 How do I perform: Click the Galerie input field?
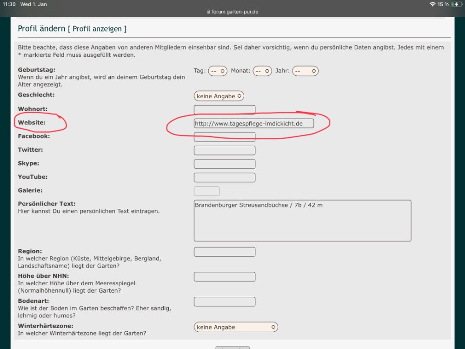pos(207,191)
